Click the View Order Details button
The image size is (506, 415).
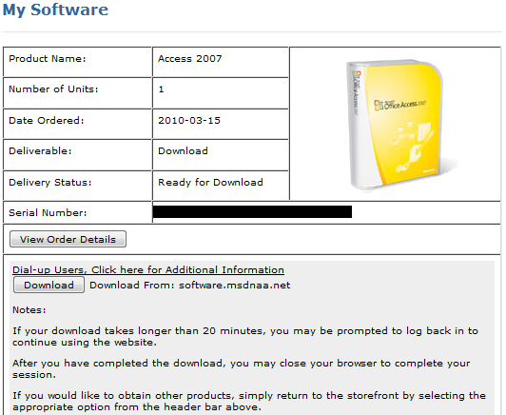68,239
